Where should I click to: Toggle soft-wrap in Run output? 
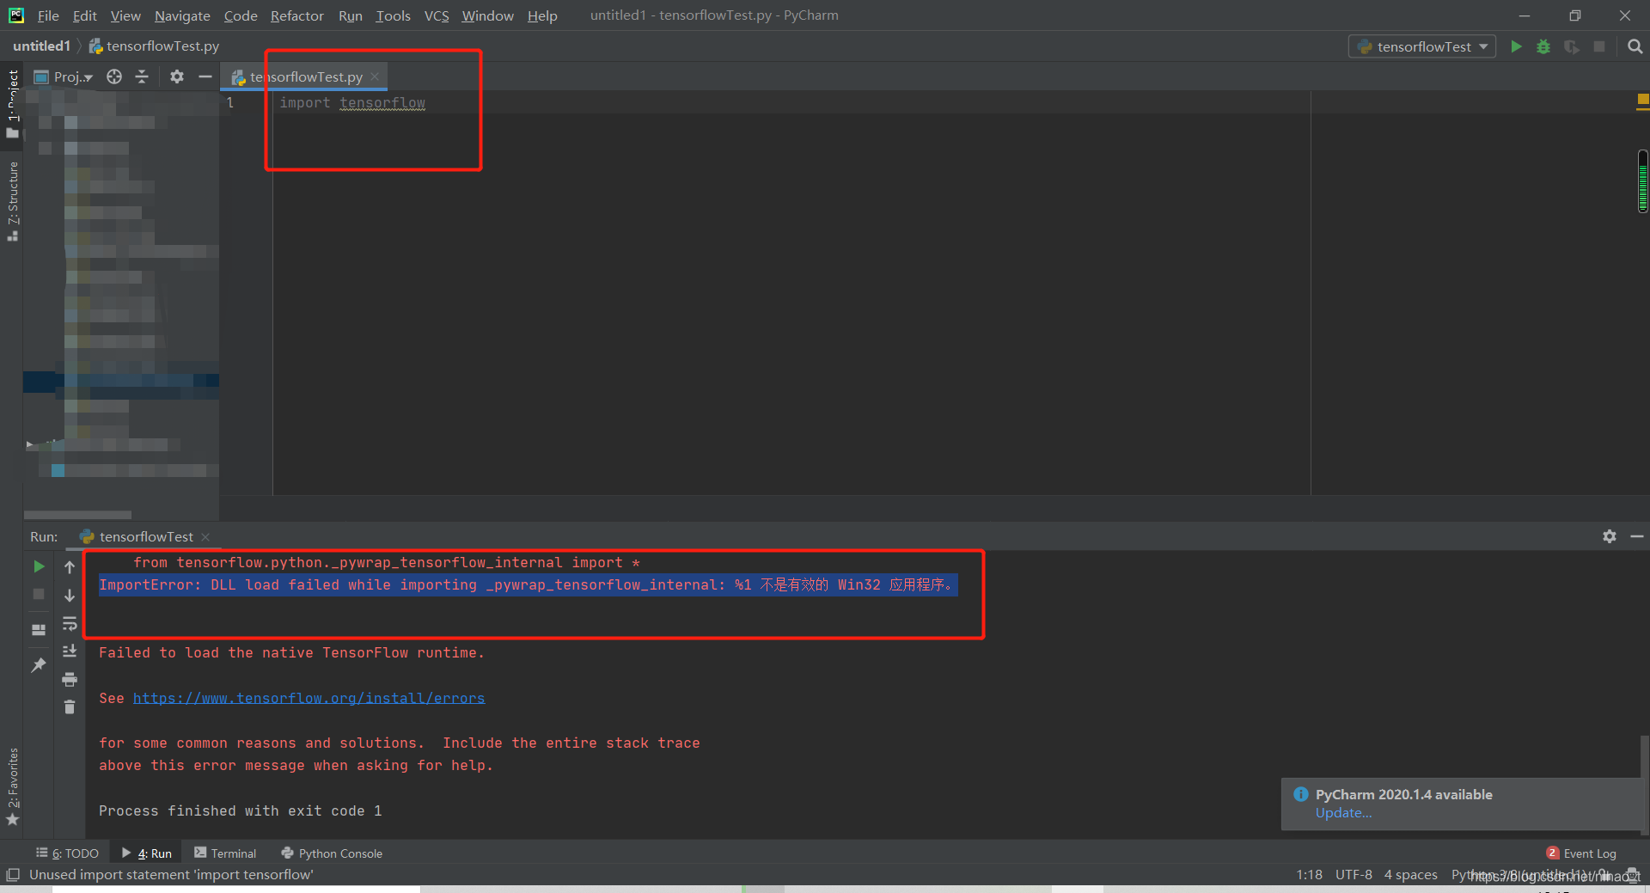pyautogui.click(x=70, y=623)
